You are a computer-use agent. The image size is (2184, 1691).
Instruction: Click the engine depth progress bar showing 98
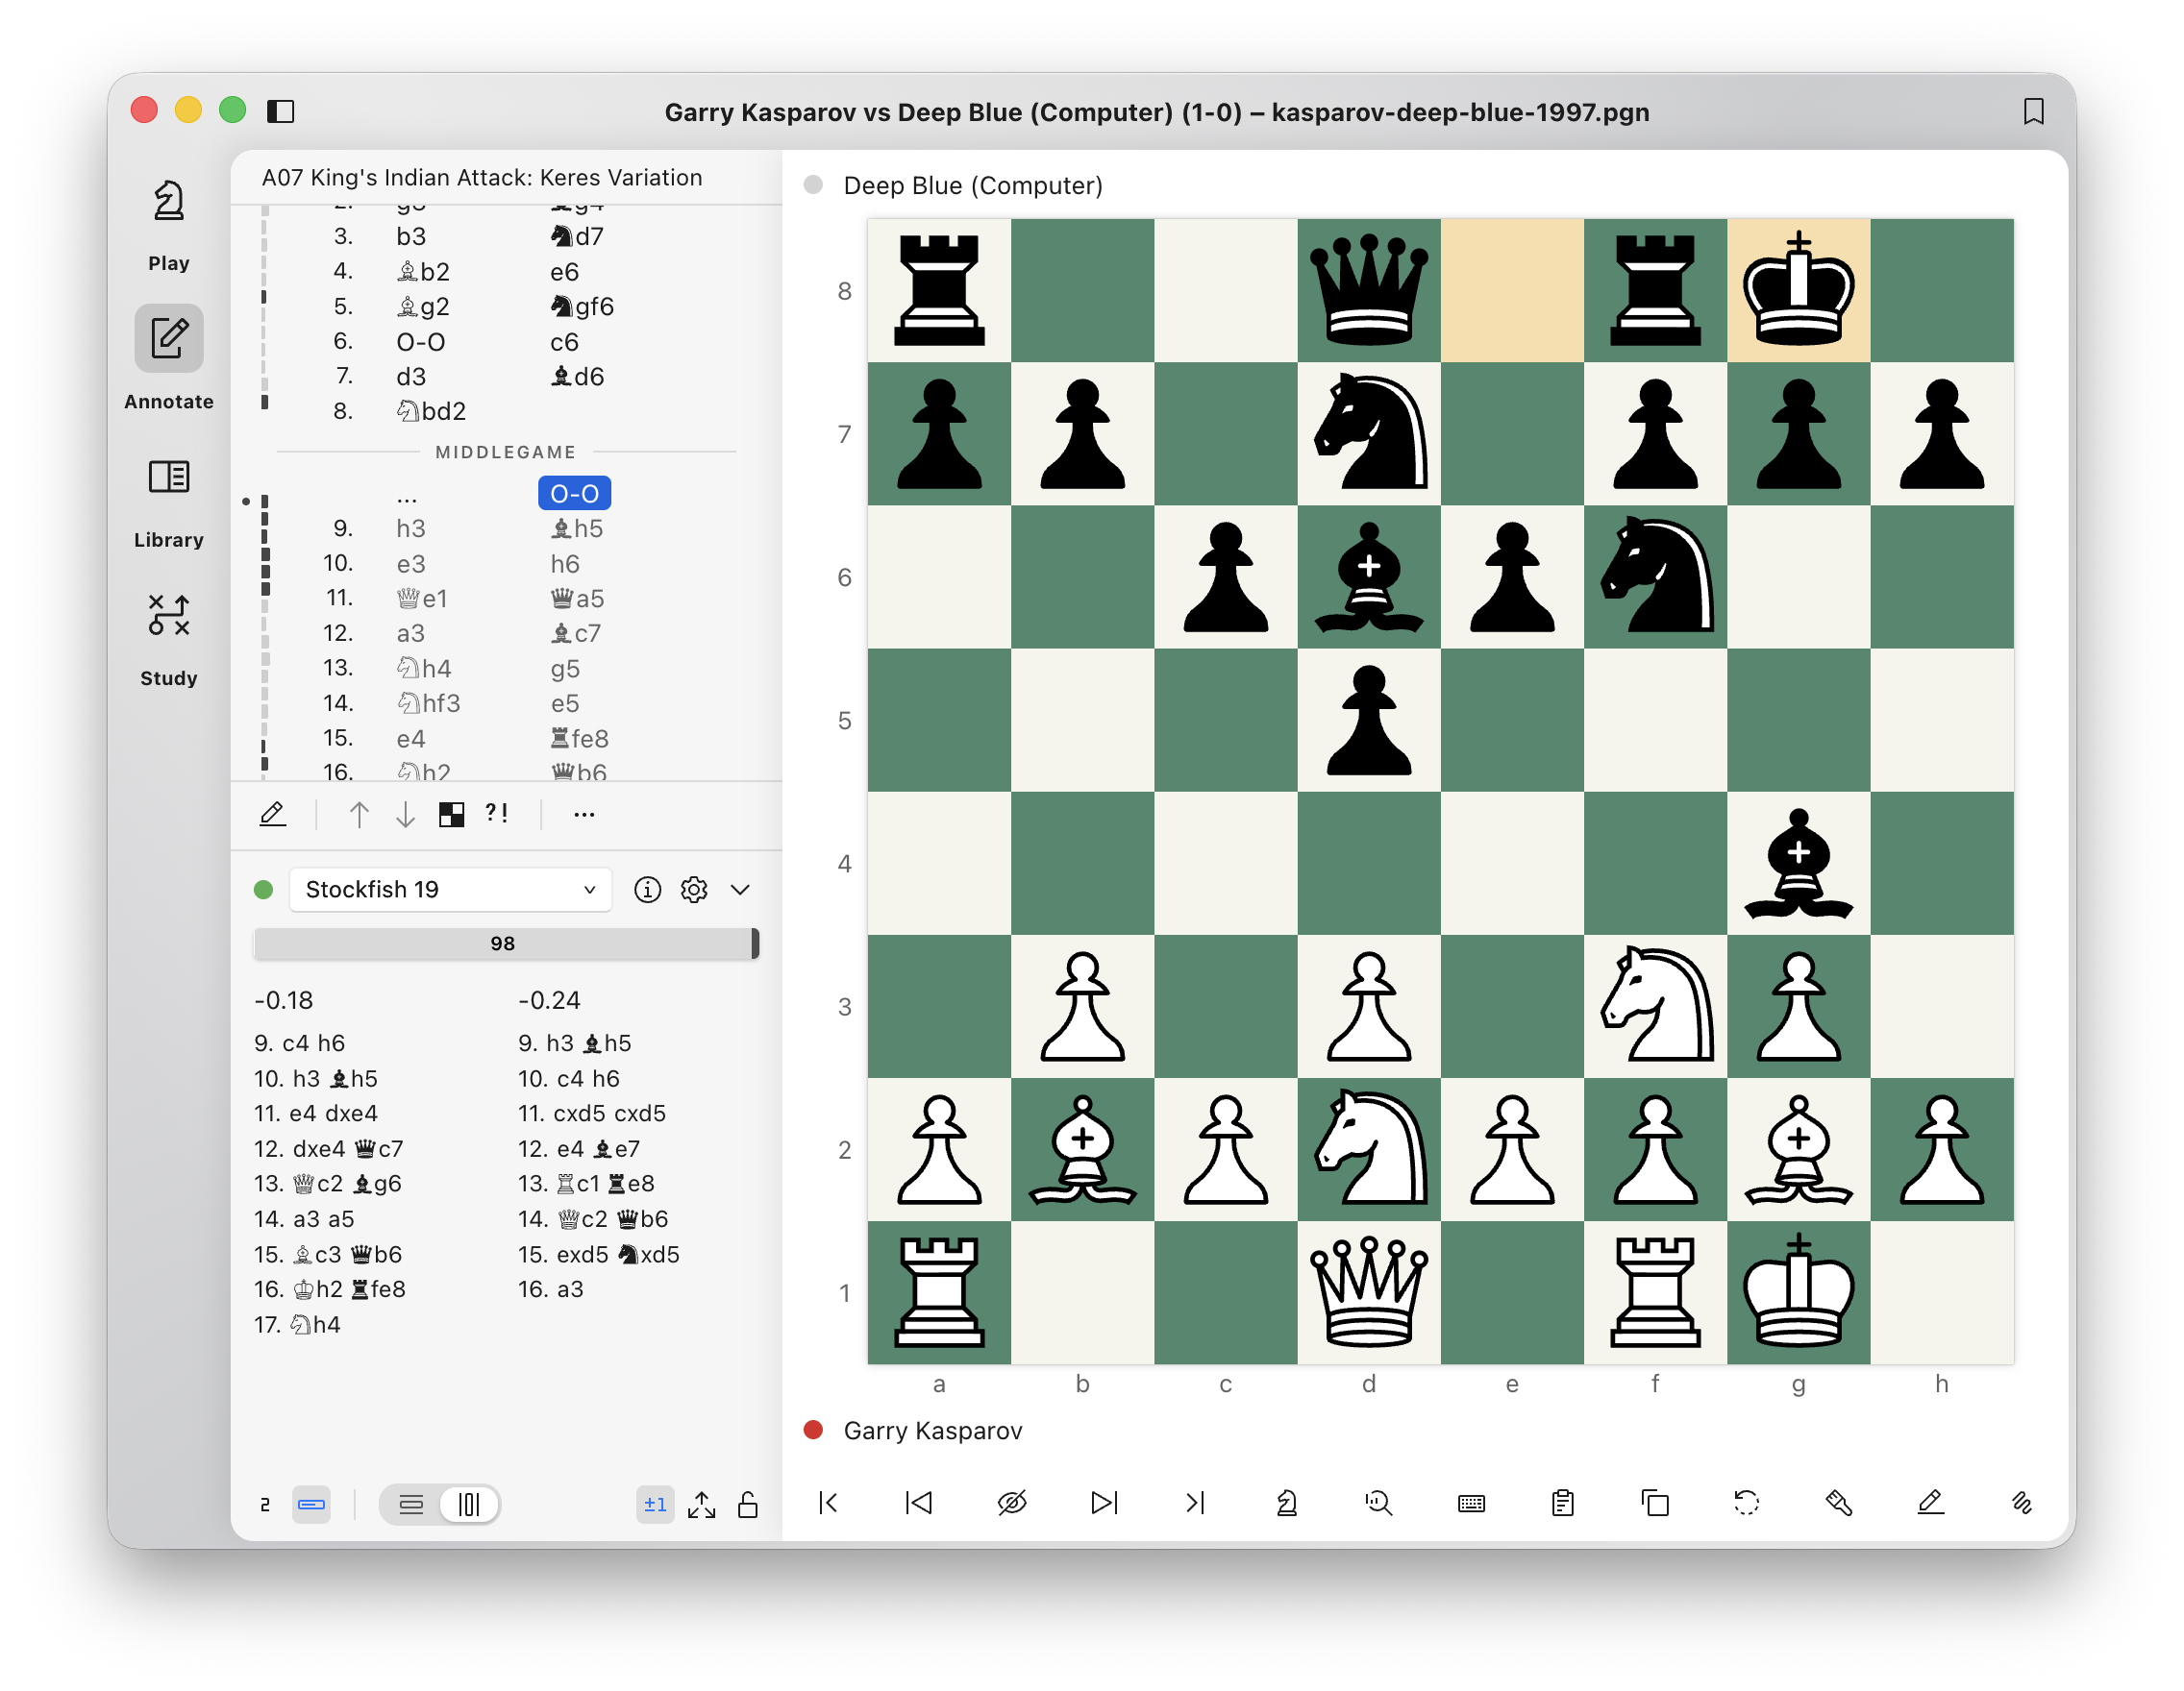[x=506, y=944]
